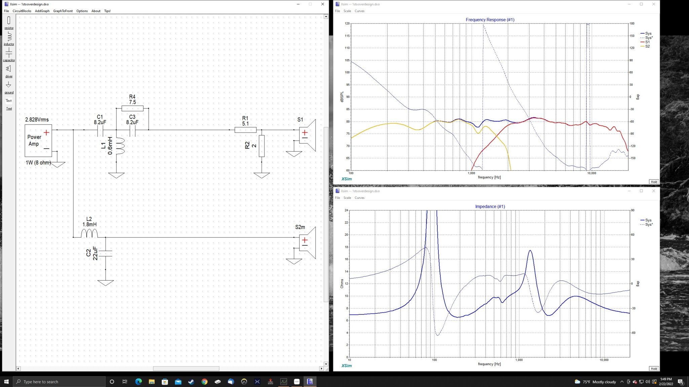Open File menu in Impedance window

pos(337,198)
